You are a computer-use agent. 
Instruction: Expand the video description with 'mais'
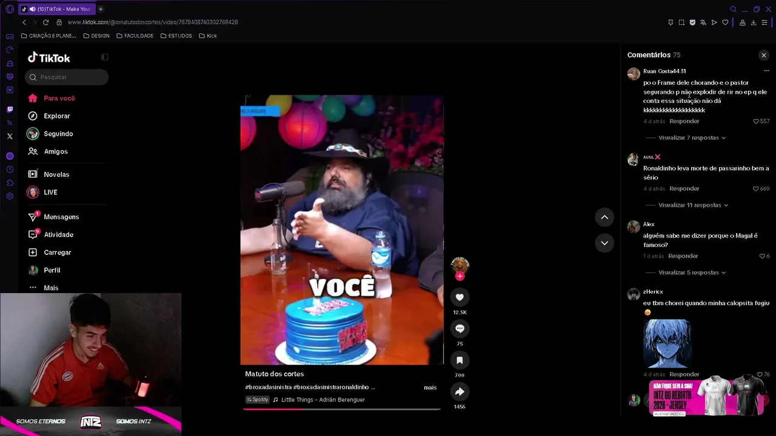pyautogui.click(x=430, y=388)
